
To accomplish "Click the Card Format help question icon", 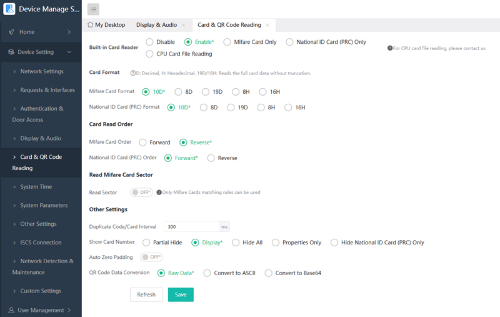I will click(x=132, y=73).
